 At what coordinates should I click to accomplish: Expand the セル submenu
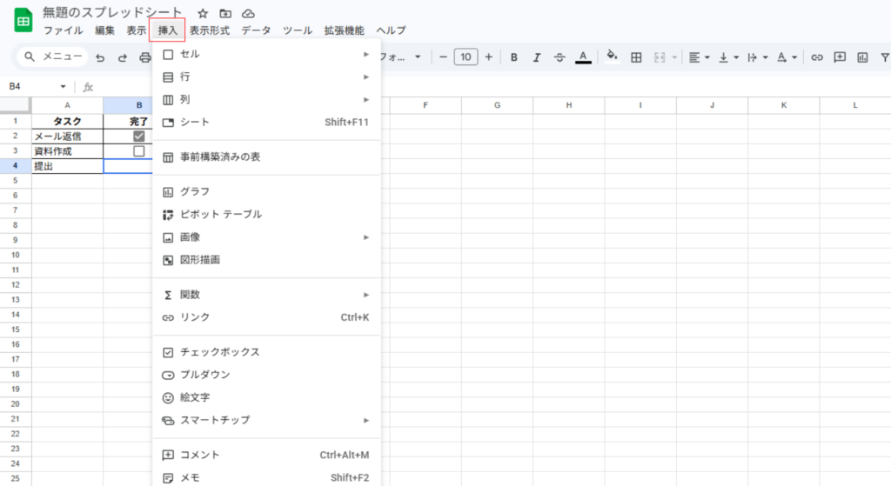266,54
